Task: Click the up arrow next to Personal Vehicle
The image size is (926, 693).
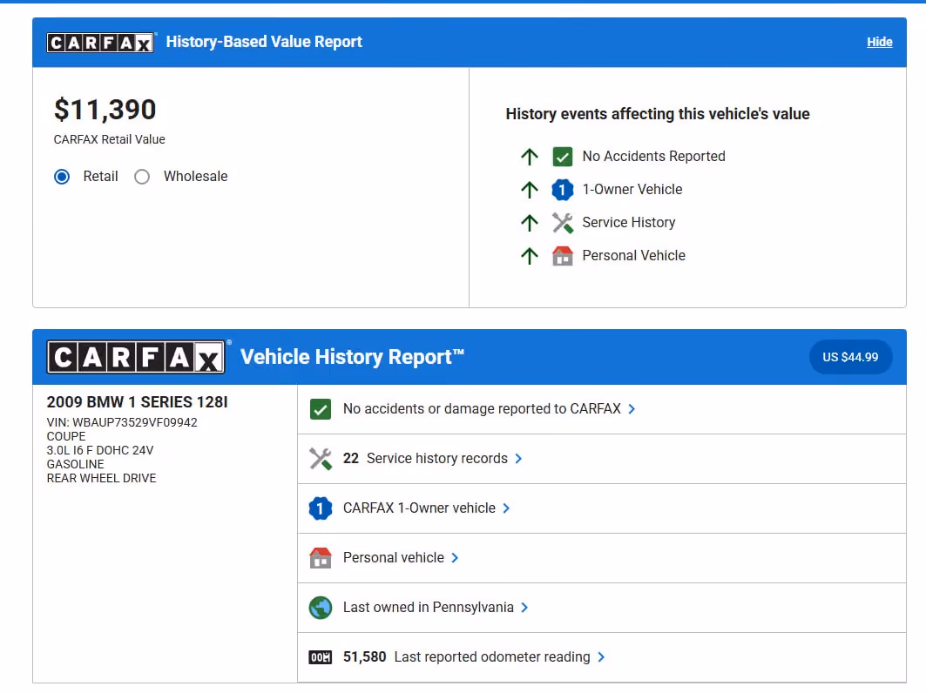Action: 530,256
